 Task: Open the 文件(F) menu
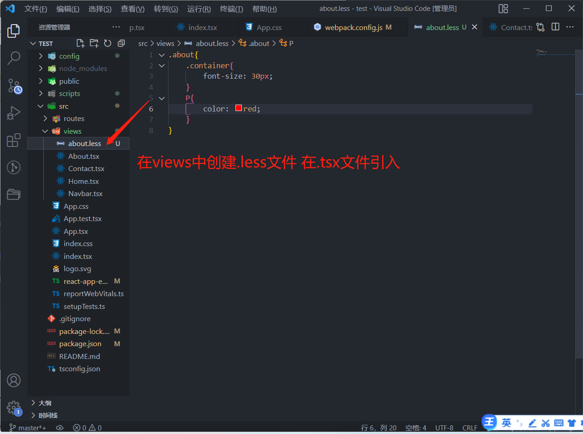click(36, 9)
